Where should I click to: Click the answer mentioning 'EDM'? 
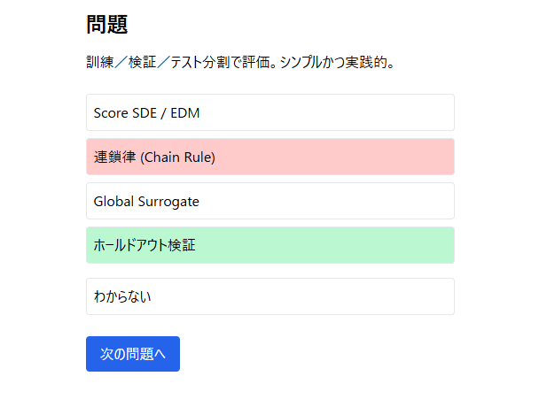pyautogui.click(x=270, y=112)
